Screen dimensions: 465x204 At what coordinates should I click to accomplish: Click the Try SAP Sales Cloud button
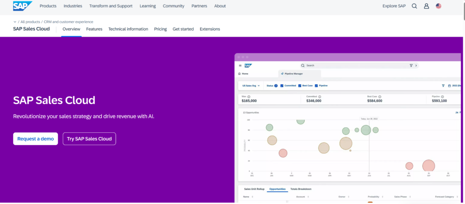[89, 139]
